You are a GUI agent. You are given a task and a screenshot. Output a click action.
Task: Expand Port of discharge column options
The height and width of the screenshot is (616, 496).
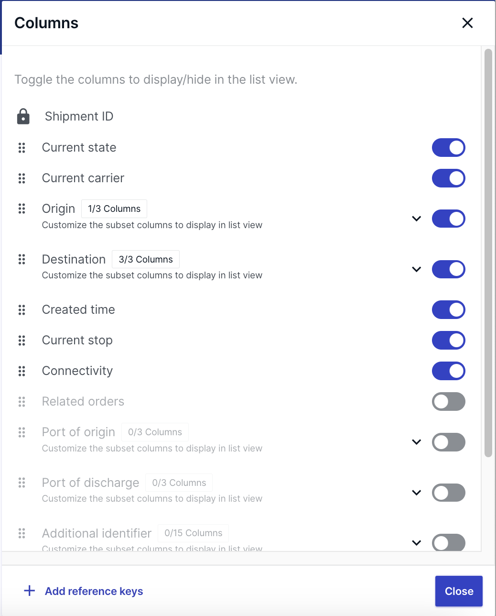point(417,493)
